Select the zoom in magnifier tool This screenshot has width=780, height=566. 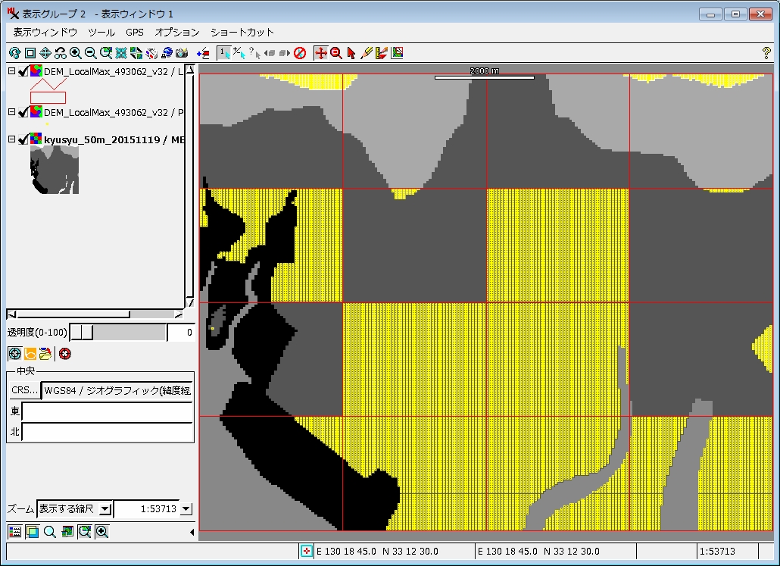click(x=76, y=53)
